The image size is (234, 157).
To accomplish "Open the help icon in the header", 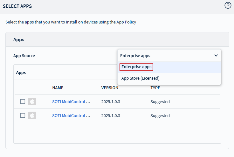I will 228,5.
